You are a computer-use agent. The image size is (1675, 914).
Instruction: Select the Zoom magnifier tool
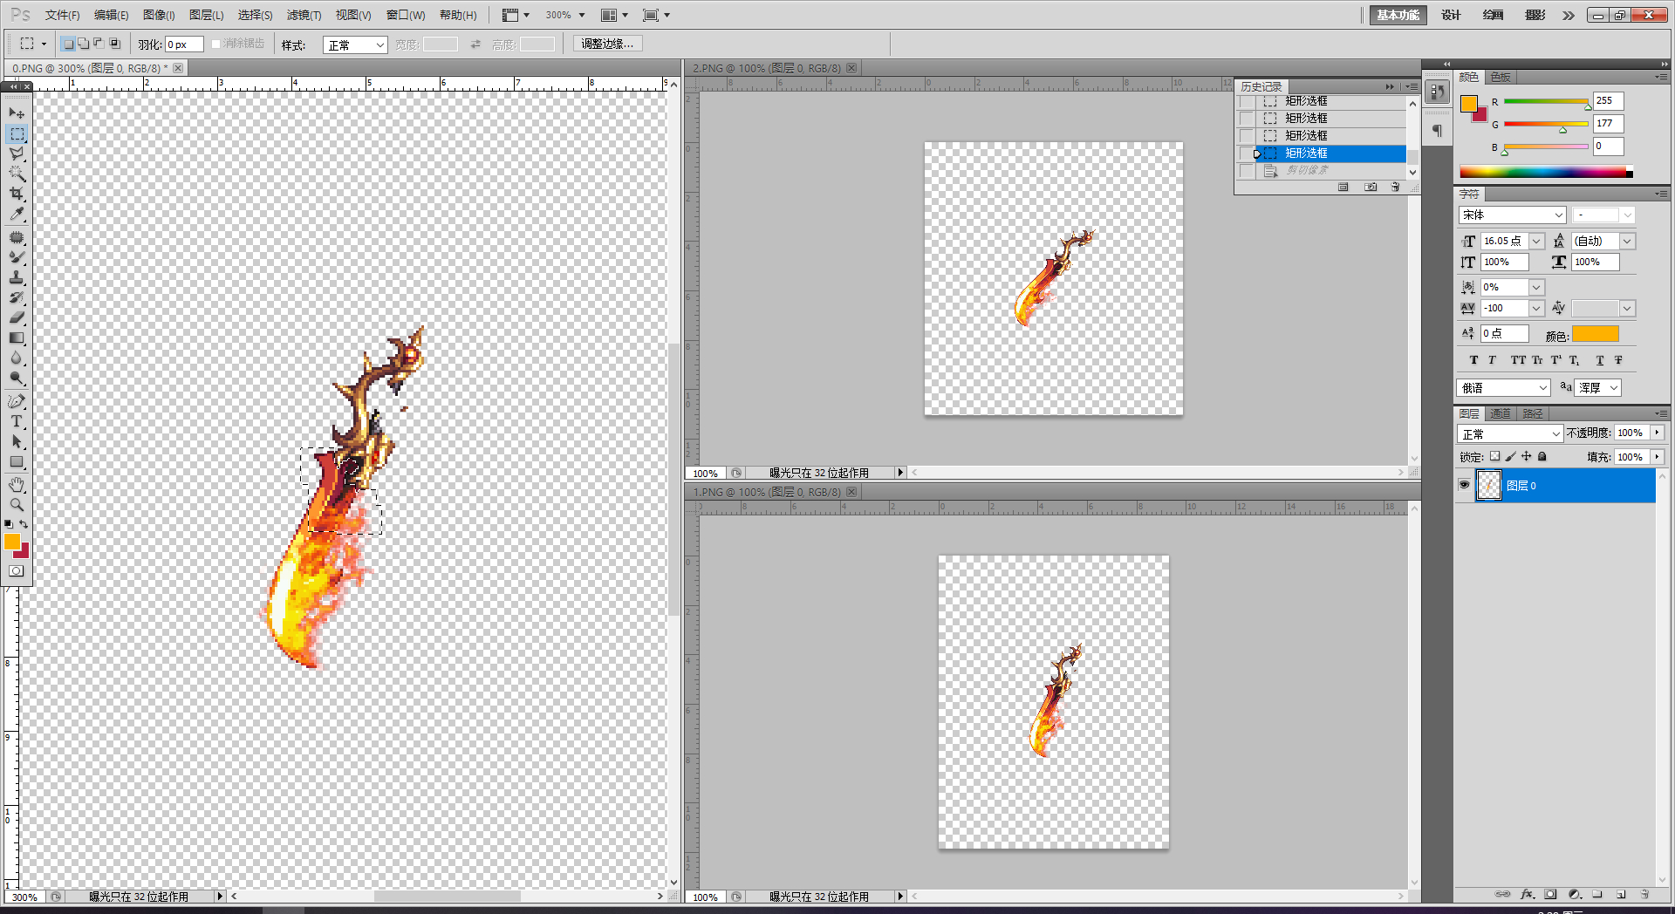[x=17, y=505]
